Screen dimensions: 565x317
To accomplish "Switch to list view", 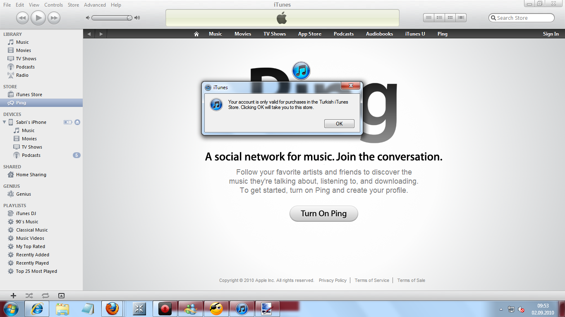I will click(x=429, y=18).
